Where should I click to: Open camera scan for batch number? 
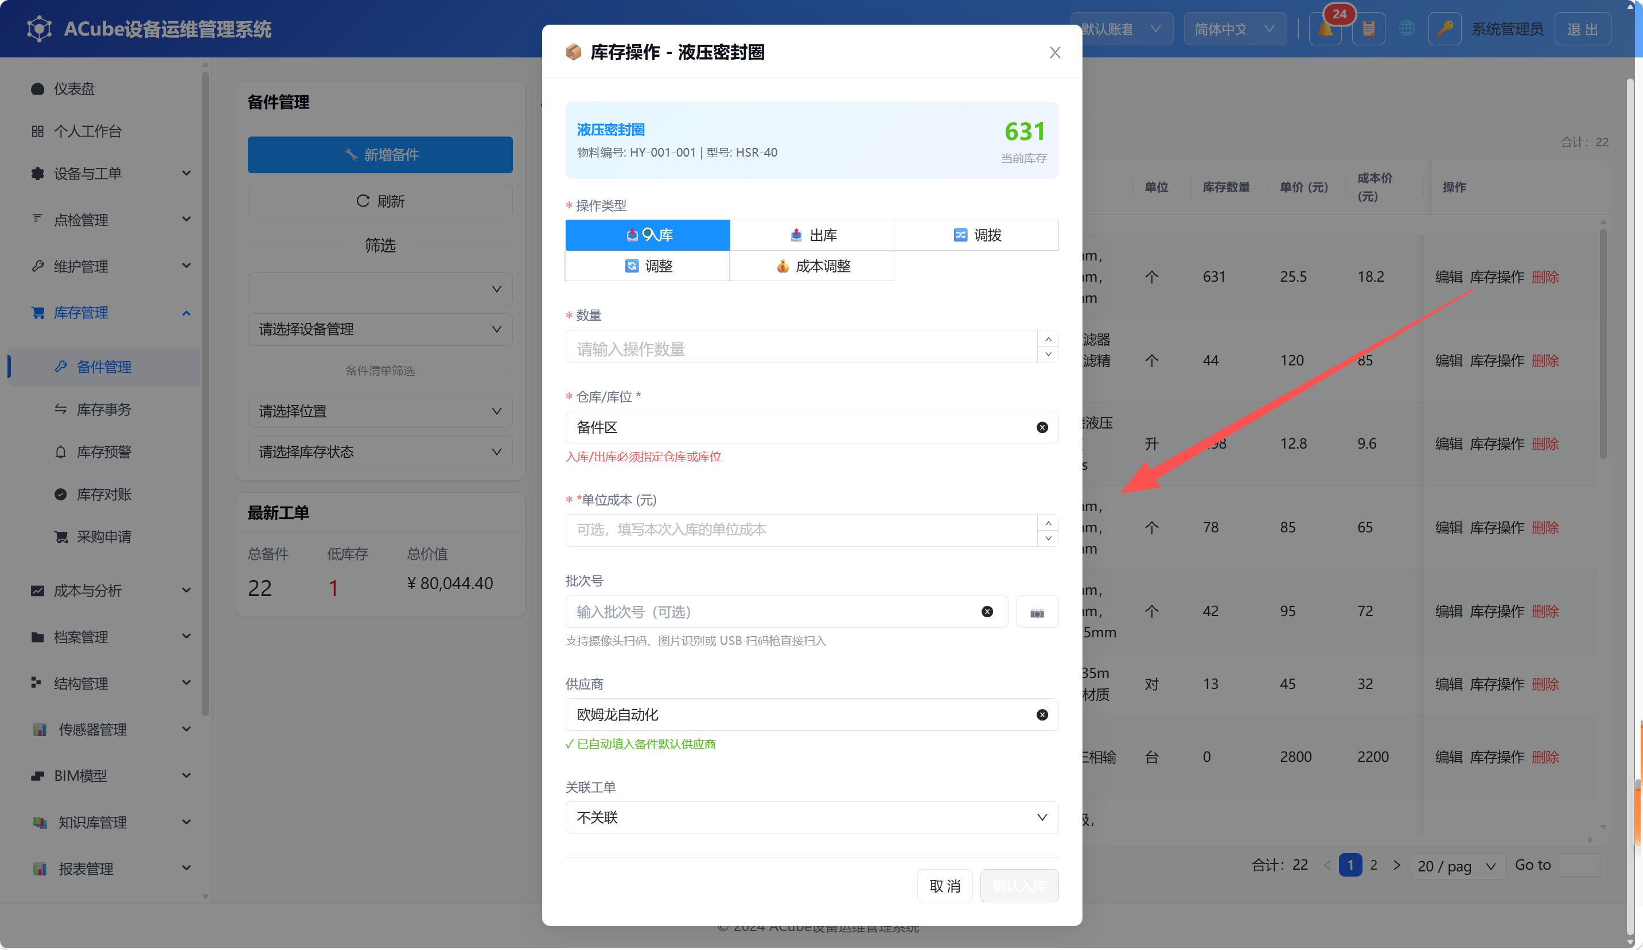click(1037, 612)
